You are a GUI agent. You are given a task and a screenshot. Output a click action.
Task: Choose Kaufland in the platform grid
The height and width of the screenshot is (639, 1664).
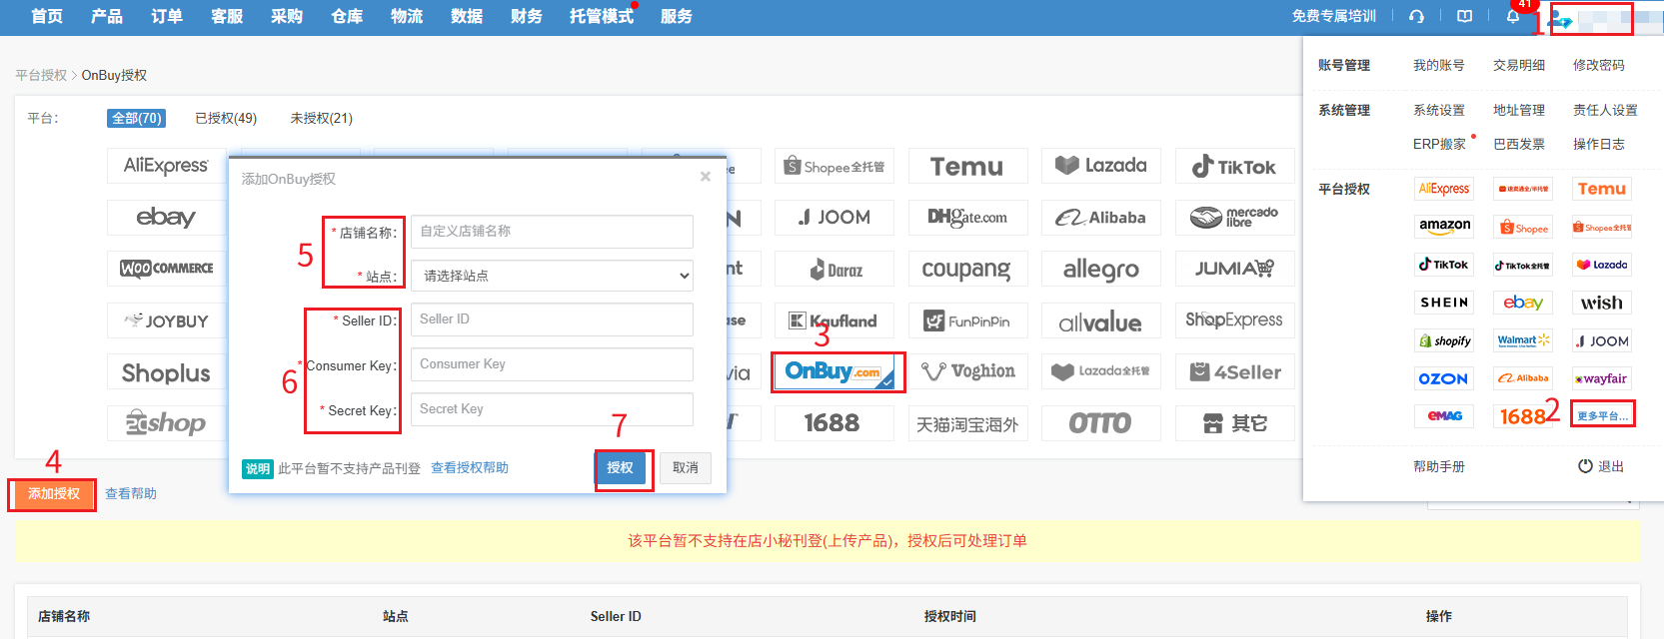click(x=834, y=320)
